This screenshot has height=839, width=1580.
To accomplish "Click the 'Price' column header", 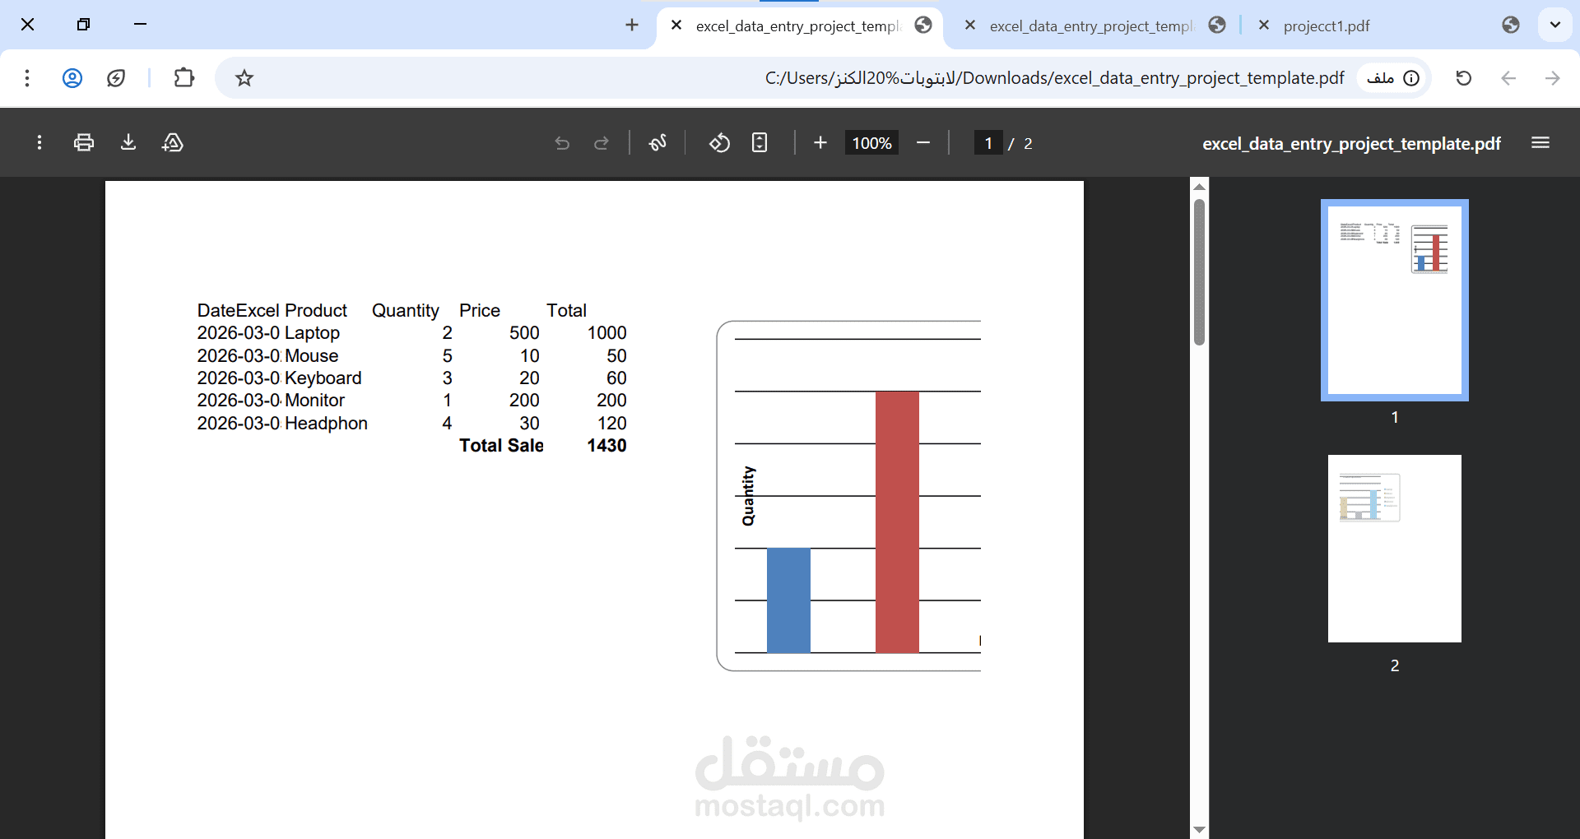I will pos(480,311).
